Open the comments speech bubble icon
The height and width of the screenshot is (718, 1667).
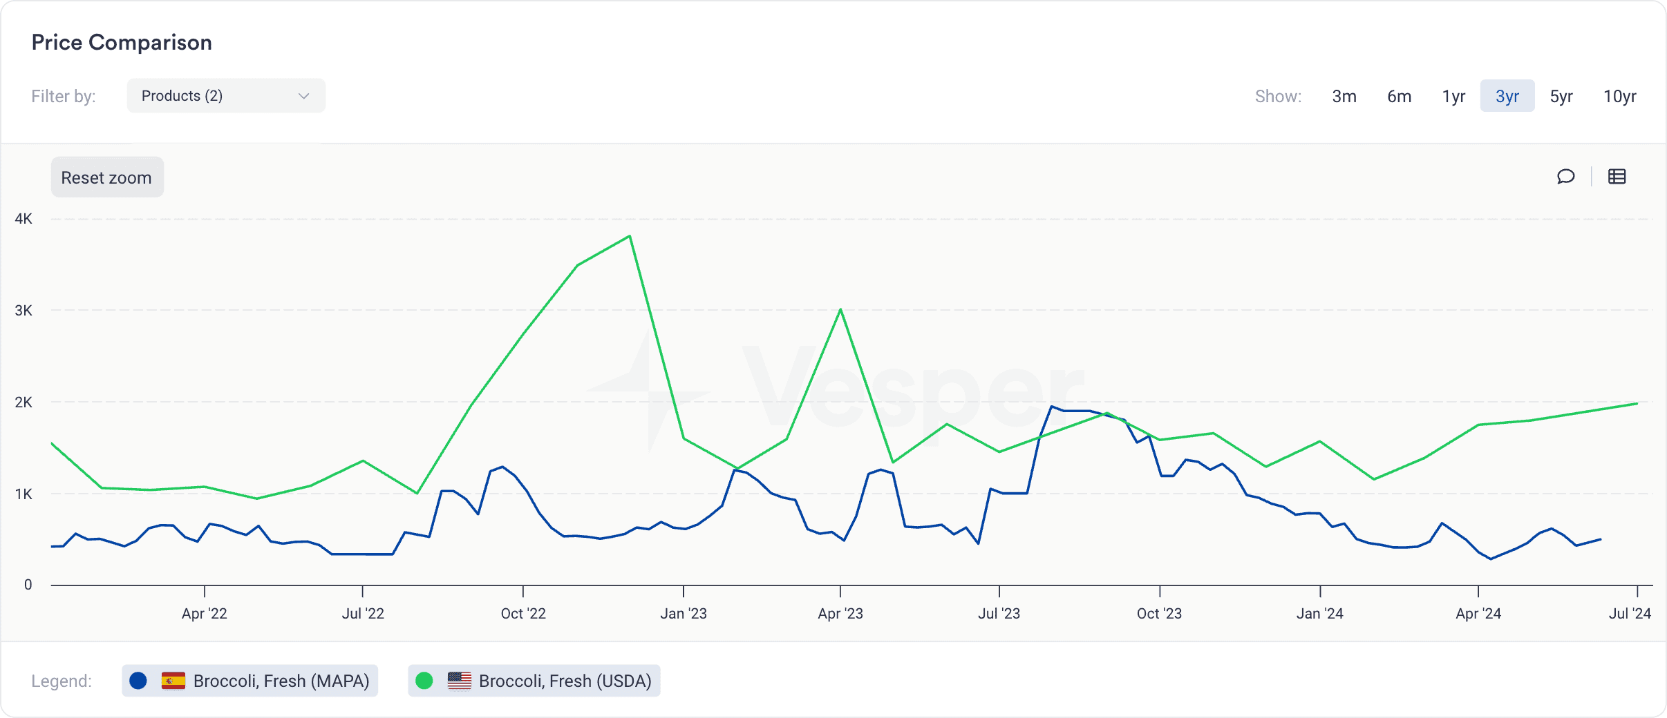pyautogui.click(x=1565, y=177)
